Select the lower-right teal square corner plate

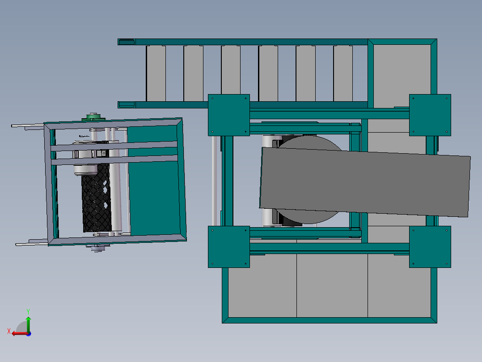coord(430,247)
